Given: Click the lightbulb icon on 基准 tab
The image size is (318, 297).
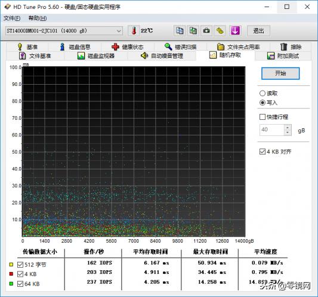Looking at the screenshot, I should pos(20,47).
